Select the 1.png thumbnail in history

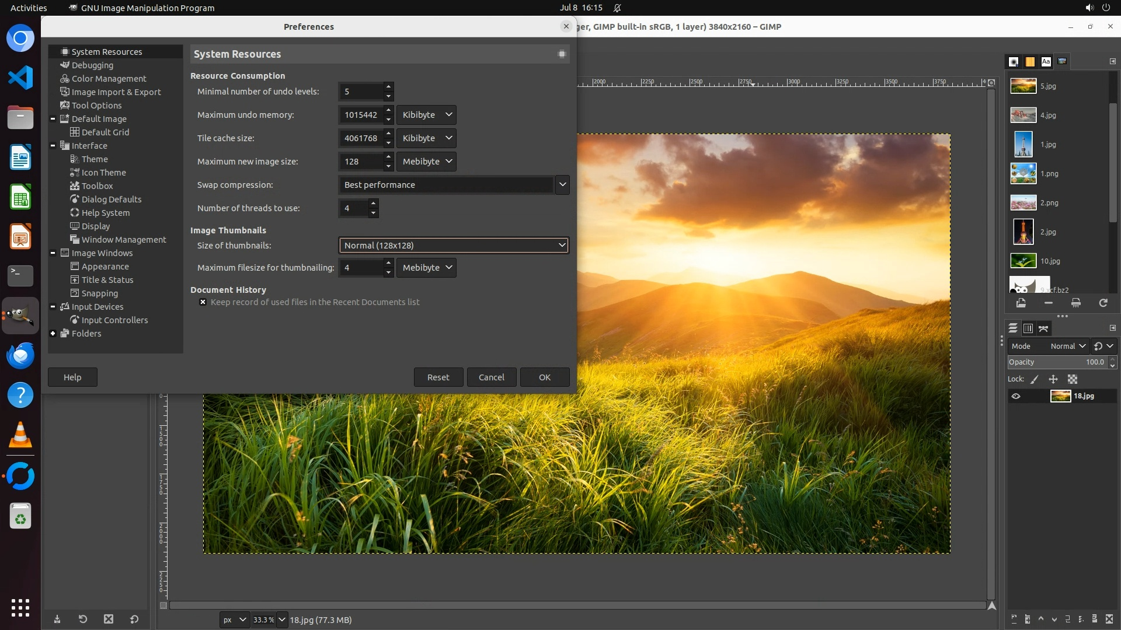1023,174
